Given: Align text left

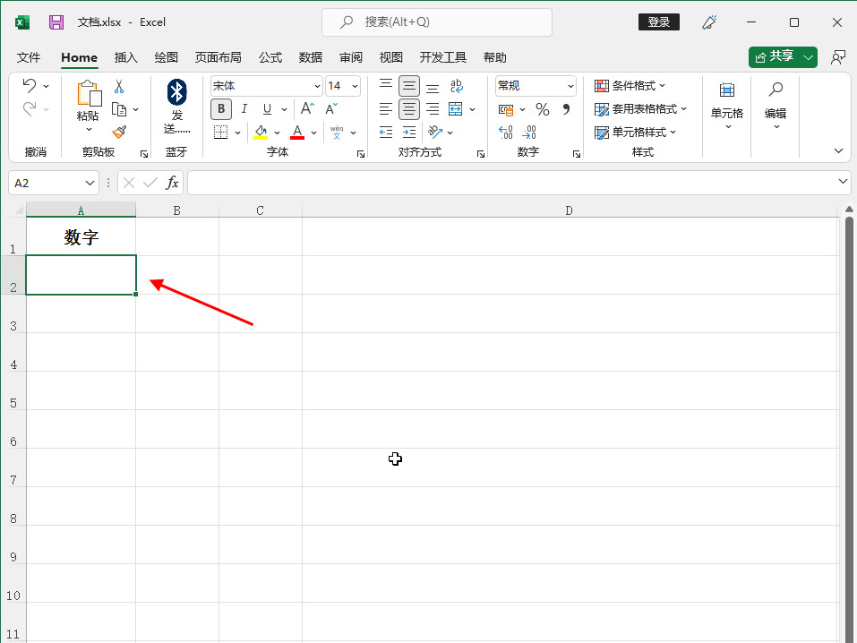Looking at the screenshot, I should point(386,108).
